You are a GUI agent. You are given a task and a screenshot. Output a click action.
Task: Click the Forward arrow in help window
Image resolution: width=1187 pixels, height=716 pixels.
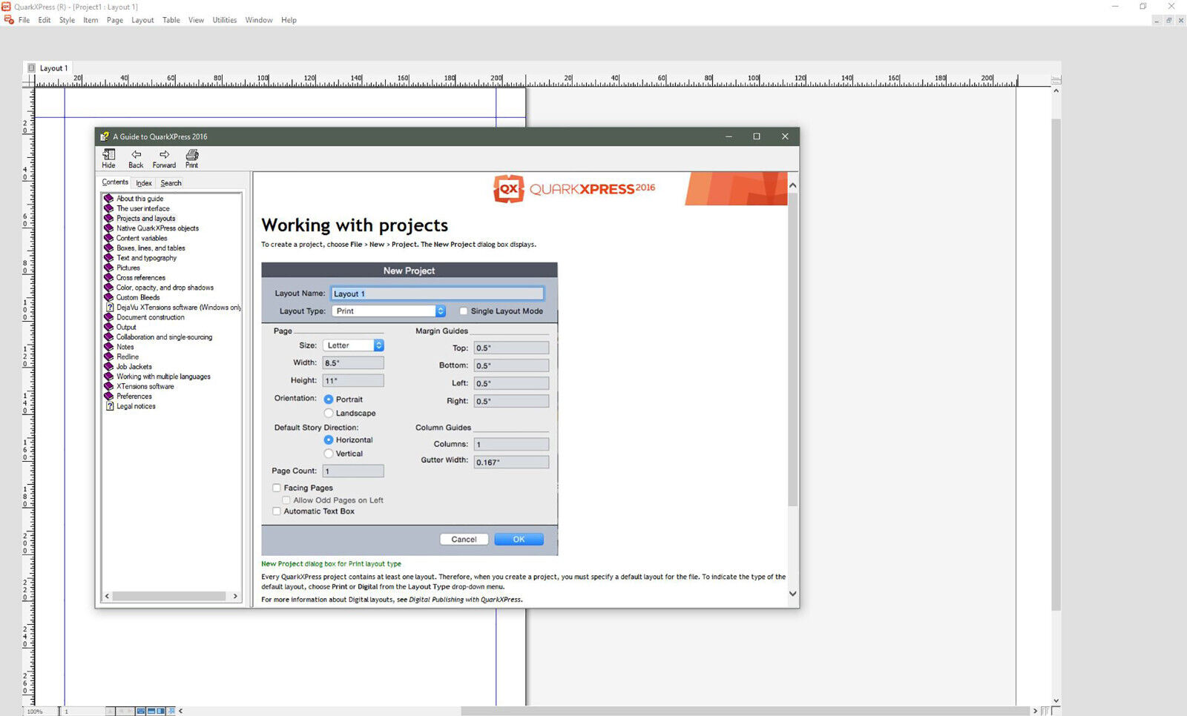pyautogui.click(x=164, y=154)
